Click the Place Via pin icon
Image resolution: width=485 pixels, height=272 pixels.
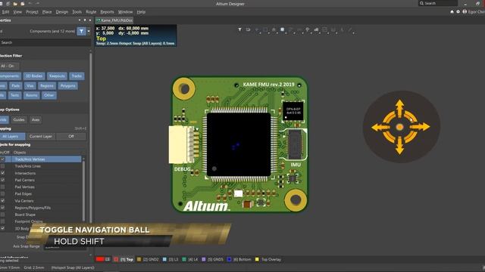point(308,29)
